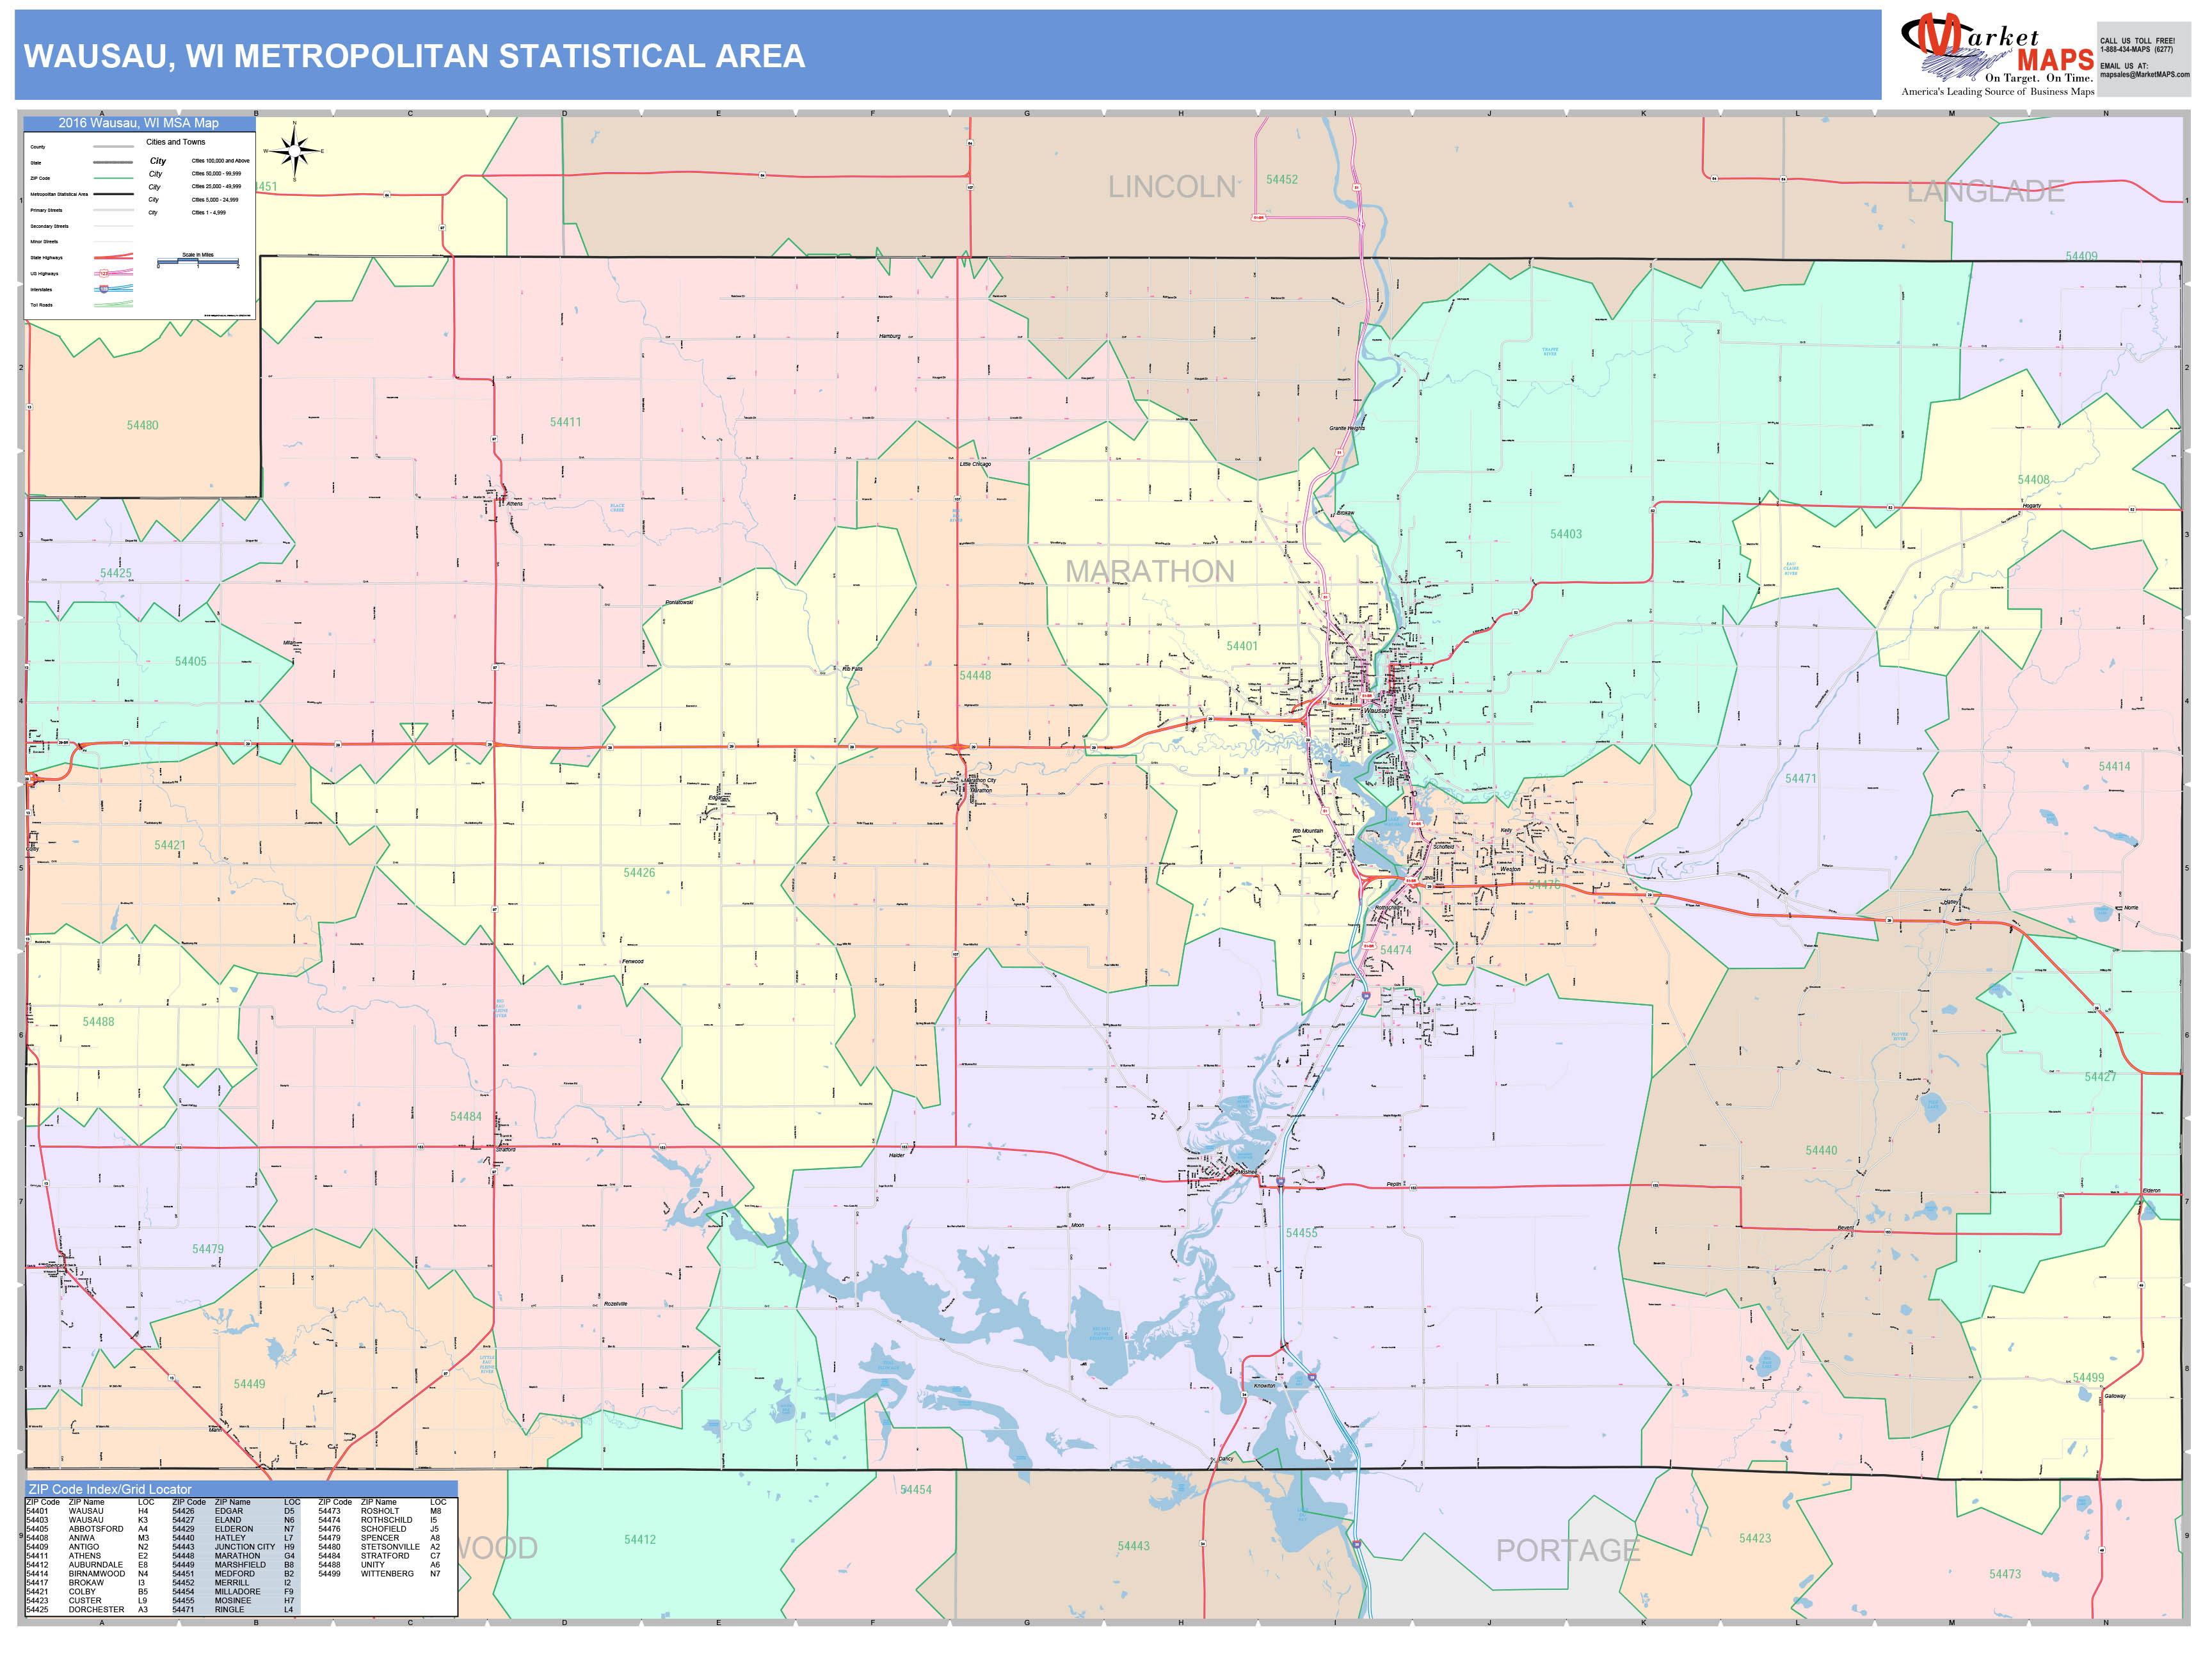This screenshot has width=2212, height=1659.
Task: Select the State Highways symbol in the legend
Action: click(113, 257)
